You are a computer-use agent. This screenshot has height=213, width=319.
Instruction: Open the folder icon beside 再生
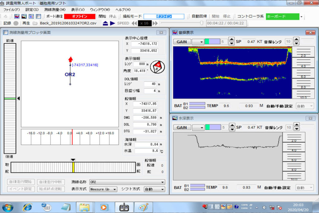coord(35,23)
